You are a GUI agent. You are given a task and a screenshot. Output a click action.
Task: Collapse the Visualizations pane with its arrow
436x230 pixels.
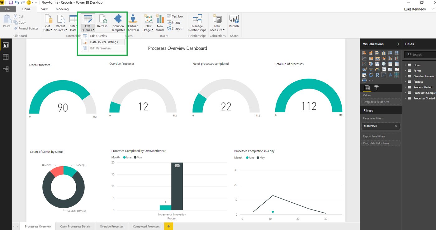[x=398, y=44]
